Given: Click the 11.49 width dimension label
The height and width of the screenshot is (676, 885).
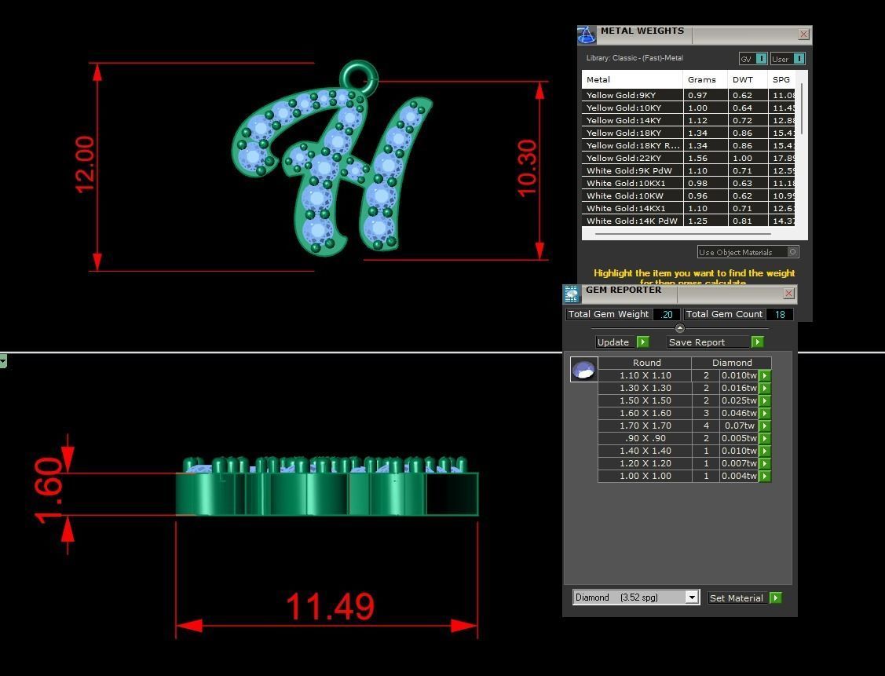Looking at the screenshot, I should pyautogui.click(x=330, y=607).
